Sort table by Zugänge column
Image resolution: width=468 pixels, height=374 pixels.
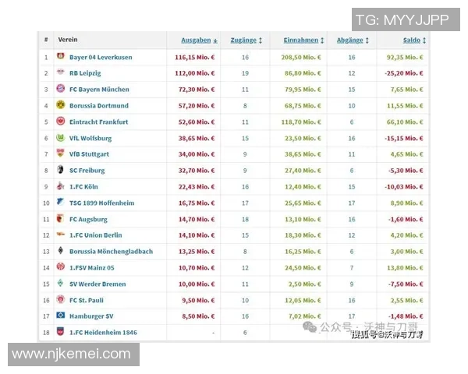click(246, 40)
